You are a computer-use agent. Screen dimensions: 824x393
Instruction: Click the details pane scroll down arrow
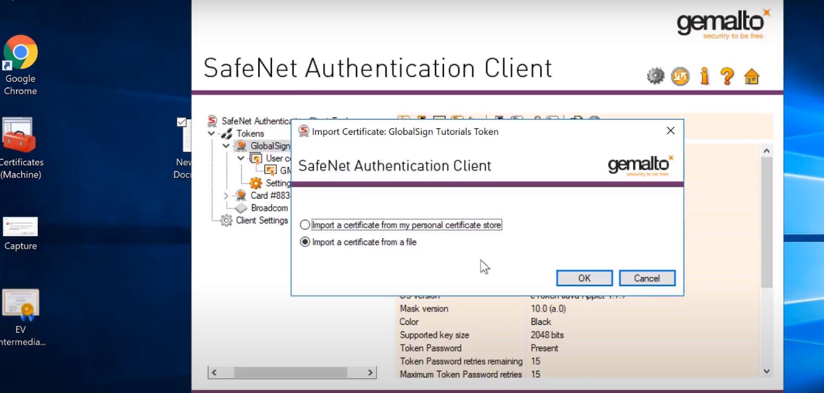pyautogui.click(x=766, y=371)
